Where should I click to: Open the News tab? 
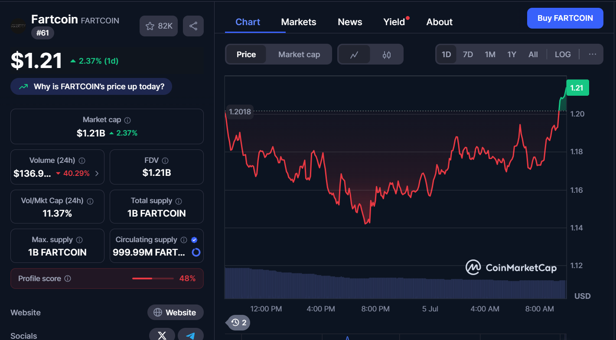(350, 22)
